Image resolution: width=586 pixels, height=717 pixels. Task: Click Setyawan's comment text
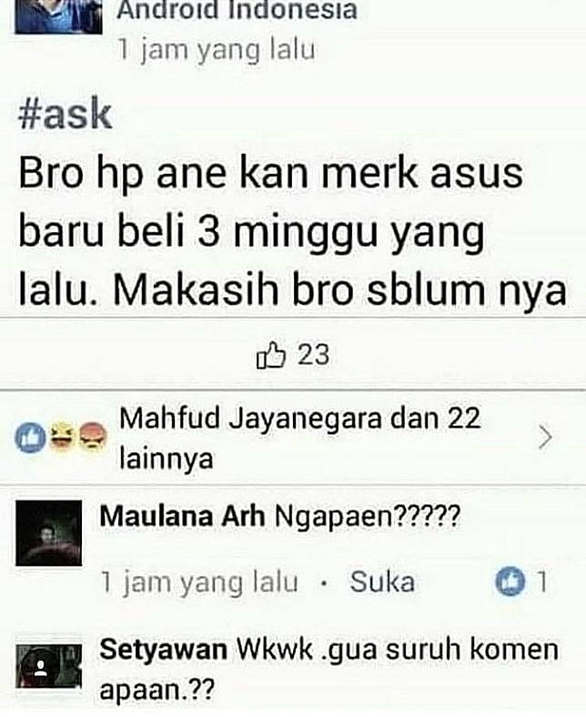328,670
